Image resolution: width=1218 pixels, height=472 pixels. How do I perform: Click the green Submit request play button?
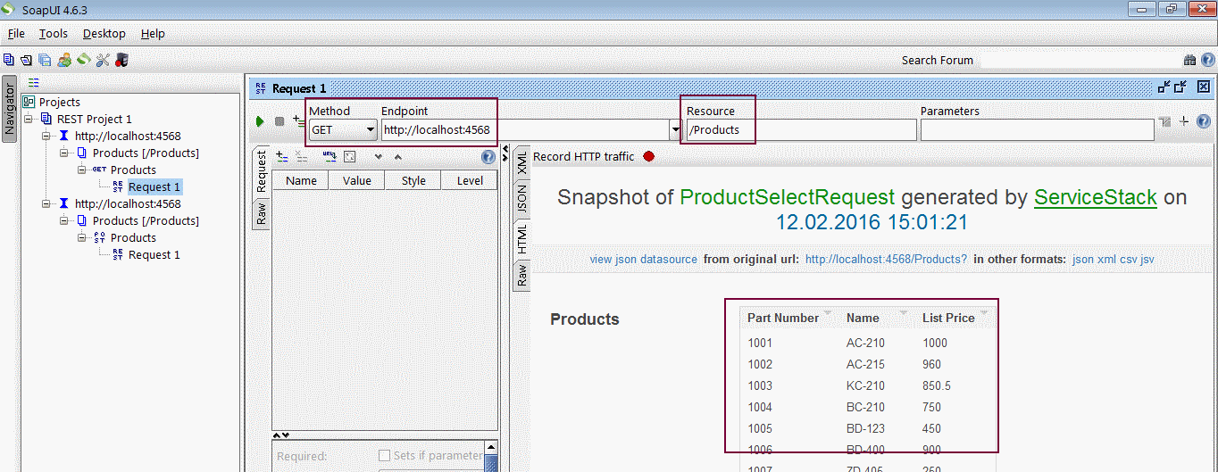[260, 121]
